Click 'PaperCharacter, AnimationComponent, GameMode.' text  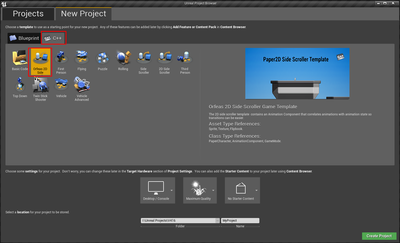(x=245, y=141)
